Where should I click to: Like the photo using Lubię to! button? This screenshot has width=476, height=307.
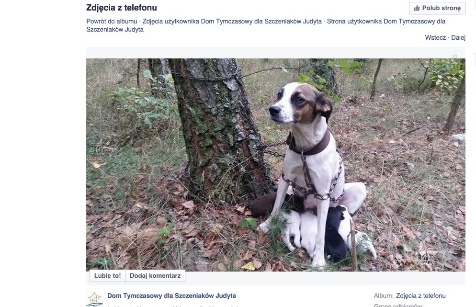pos(107,276)
